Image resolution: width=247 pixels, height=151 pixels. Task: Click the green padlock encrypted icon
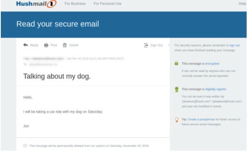click(176, 63)
